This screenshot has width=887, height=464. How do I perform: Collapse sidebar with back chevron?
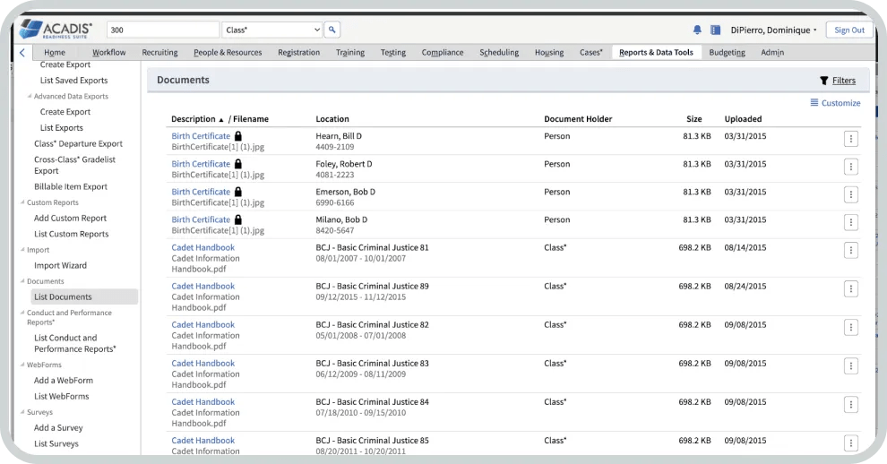pos(22,53)
